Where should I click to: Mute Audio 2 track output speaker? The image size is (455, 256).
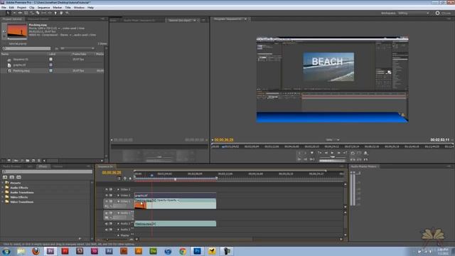pyautogui.click(x=106, y=223)
